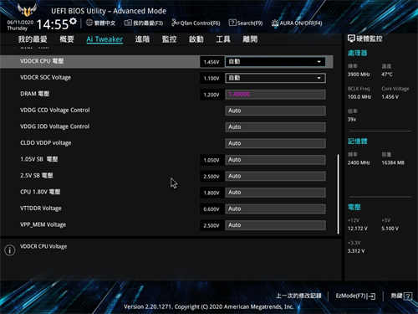The height and width of the screenshot is (314, 418).
Task: Open Search (F9)
Action: pyautogui.click(x=246, y=23)
